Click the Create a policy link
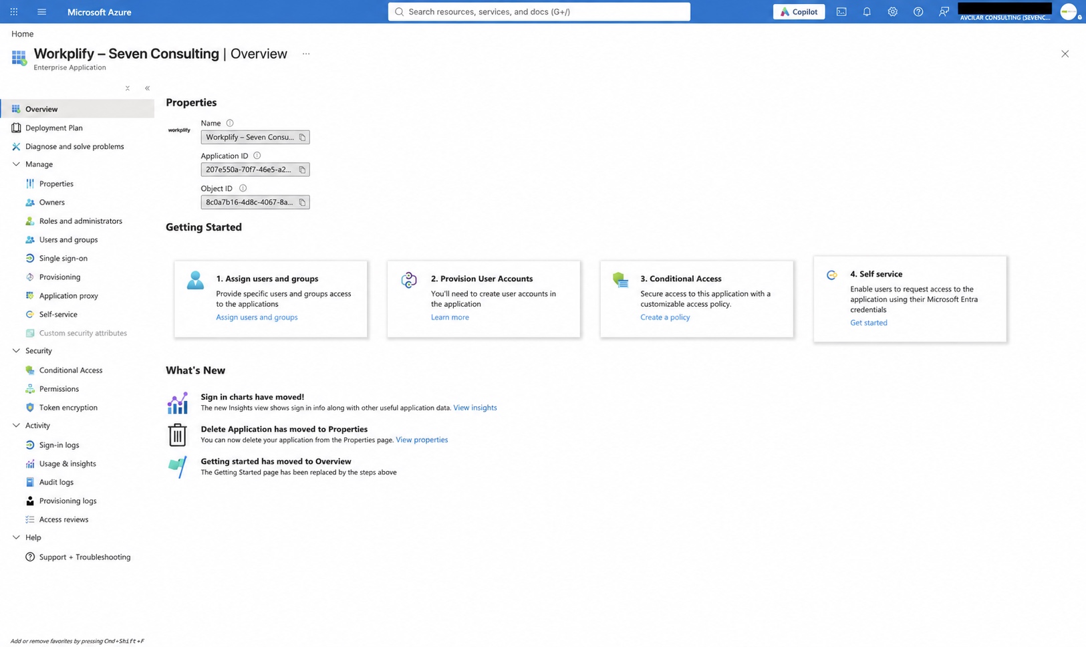 pyautogui.click(x=665, y=317)
